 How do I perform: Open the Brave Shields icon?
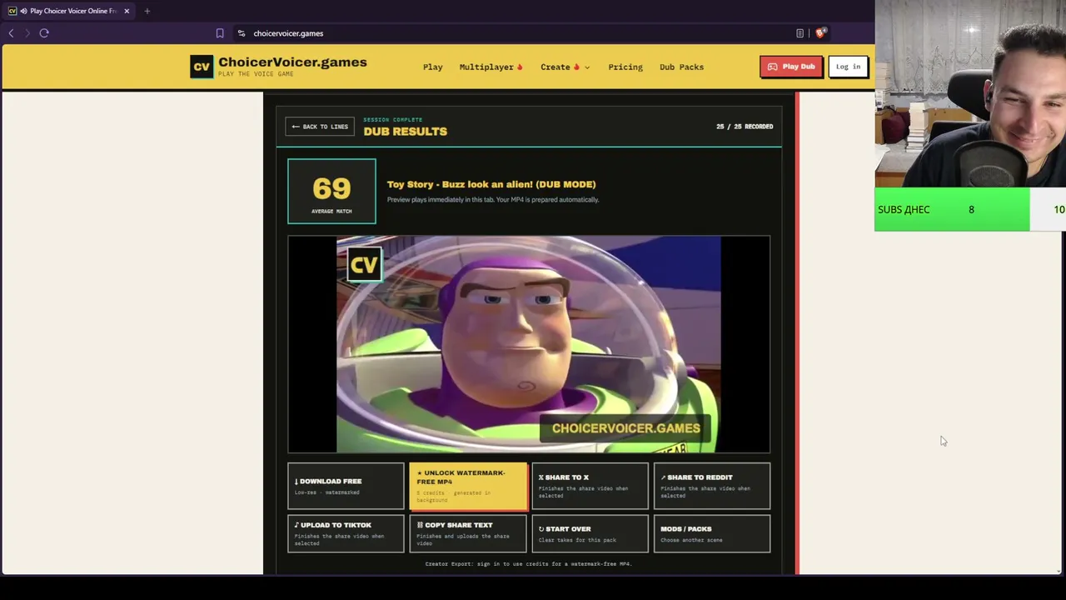pyautogui.click(x=820, y=33)
